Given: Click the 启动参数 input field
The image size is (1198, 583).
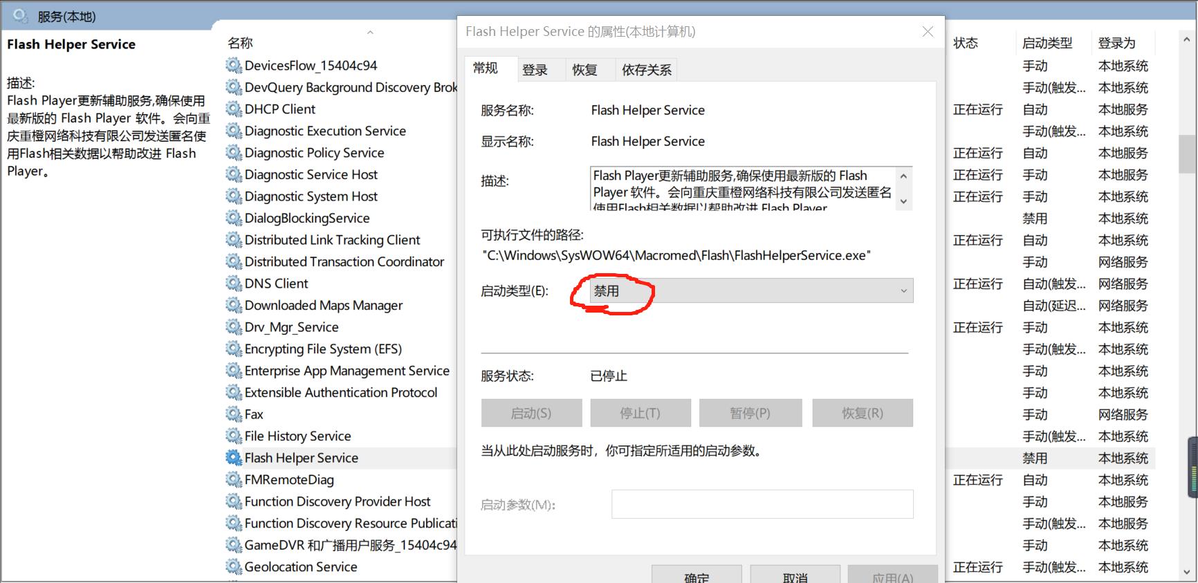Looking at the screenshot, I should [x=762, y=504].
